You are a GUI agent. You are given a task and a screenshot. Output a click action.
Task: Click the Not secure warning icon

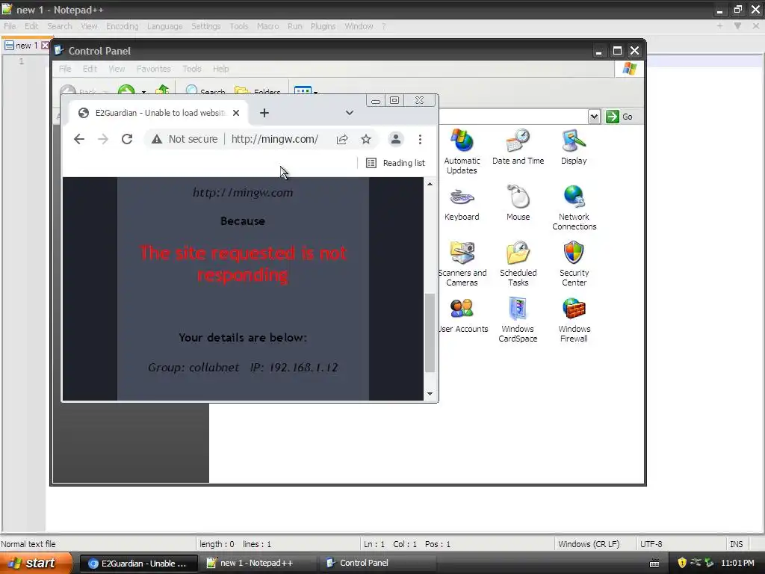(157, 139)
